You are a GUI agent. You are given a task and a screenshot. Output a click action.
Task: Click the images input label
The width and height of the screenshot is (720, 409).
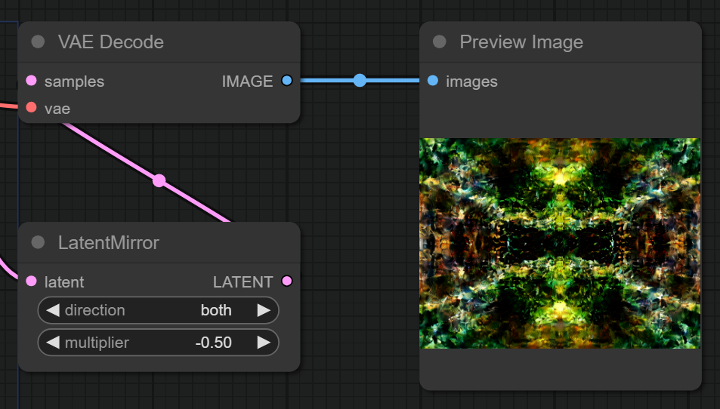(471, 81)
